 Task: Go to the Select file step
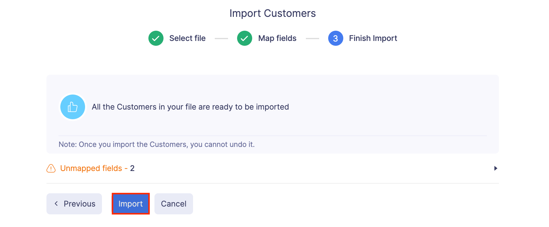tap(187, 38)
